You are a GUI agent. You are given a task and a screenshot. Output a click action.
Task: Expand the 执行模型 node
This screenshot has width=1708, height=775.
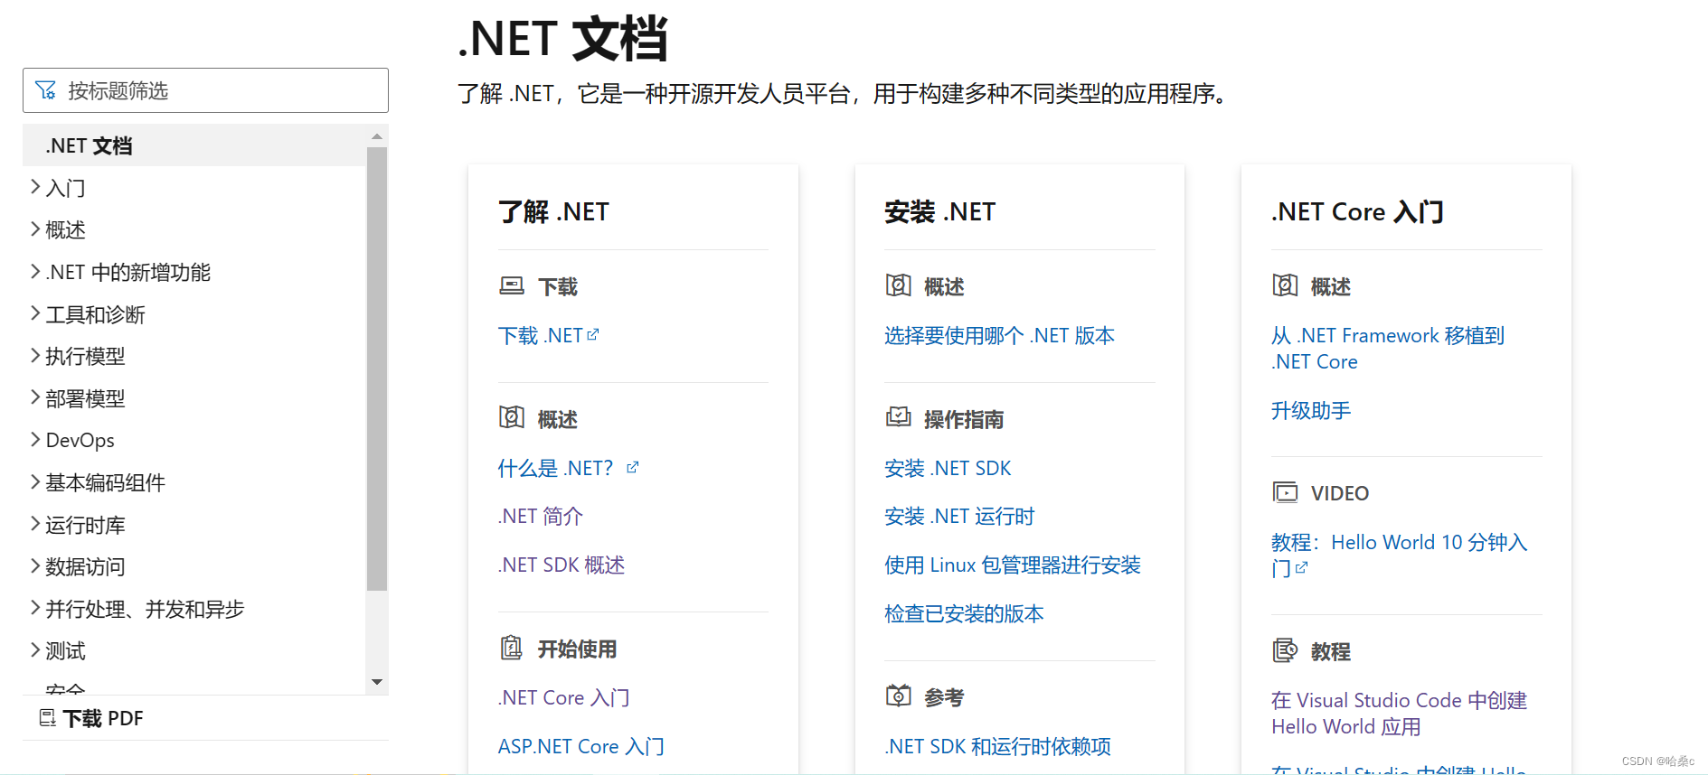(35, 355)
